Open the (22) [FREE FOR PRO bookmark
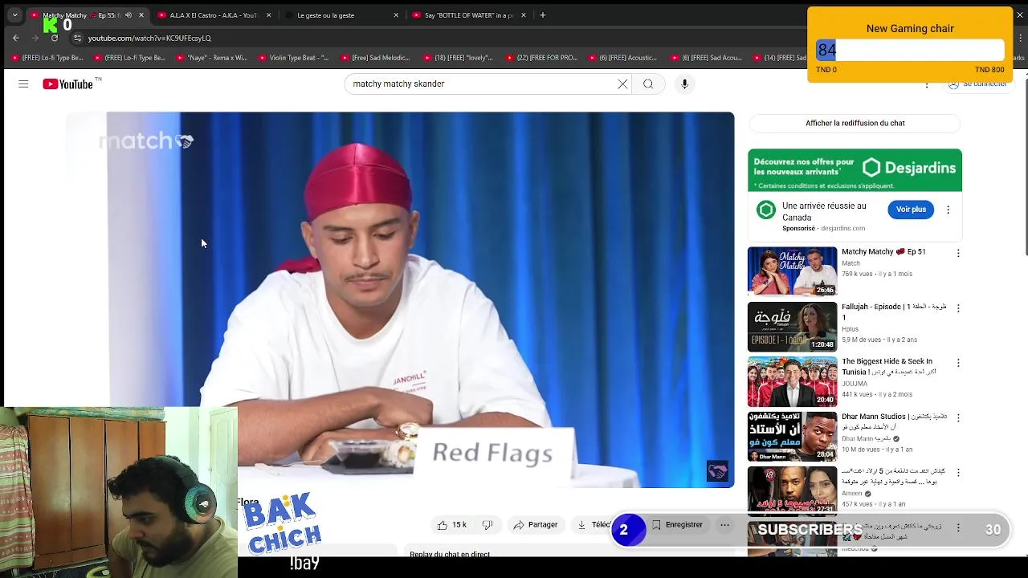The width and height of the screenshot is (1028, 578). coord(541,58)
